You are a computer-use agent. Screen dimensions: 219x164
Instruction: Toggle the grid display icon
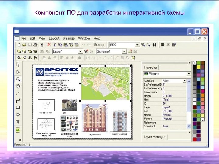[162, 45]
